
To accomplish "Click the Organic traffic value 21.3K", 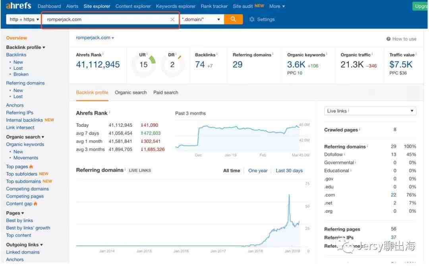I will coord(352,65).
